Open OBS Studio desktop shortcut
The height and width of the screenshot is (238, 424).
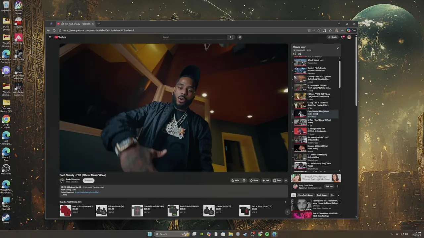pos(6,169)
